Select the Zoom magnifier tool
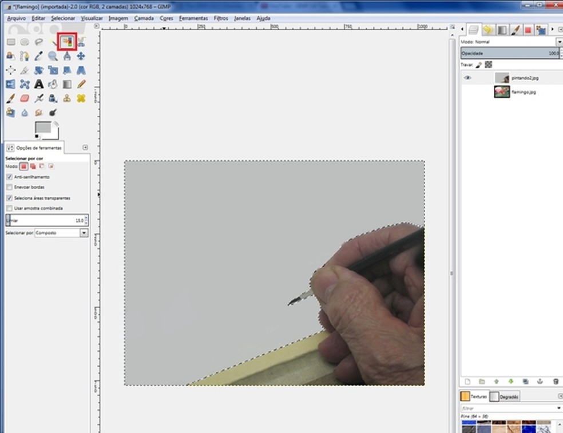This screenshot has height=433, width=563. 53,56
